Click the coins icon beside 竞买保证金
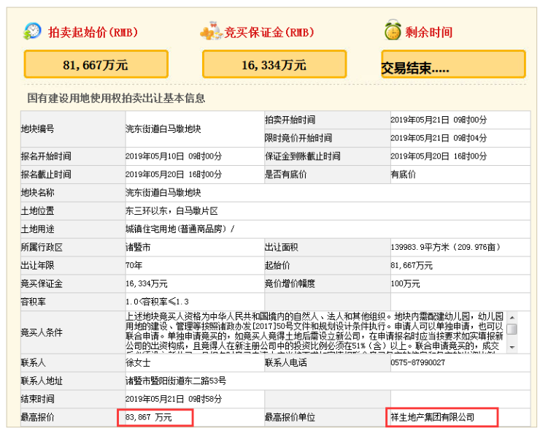Image resolution: width=540 pixels, height=431 pixels. tap(210, 31)
